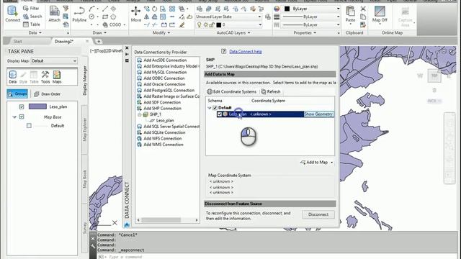Viewport: 461px width, 259px height.
Task: Click the black layer color swatch
Action: point(219,25)
